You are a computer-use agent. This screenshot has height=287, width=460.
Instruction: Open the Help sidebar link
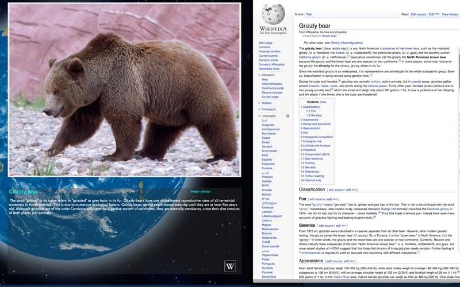(x=264, y=79)
